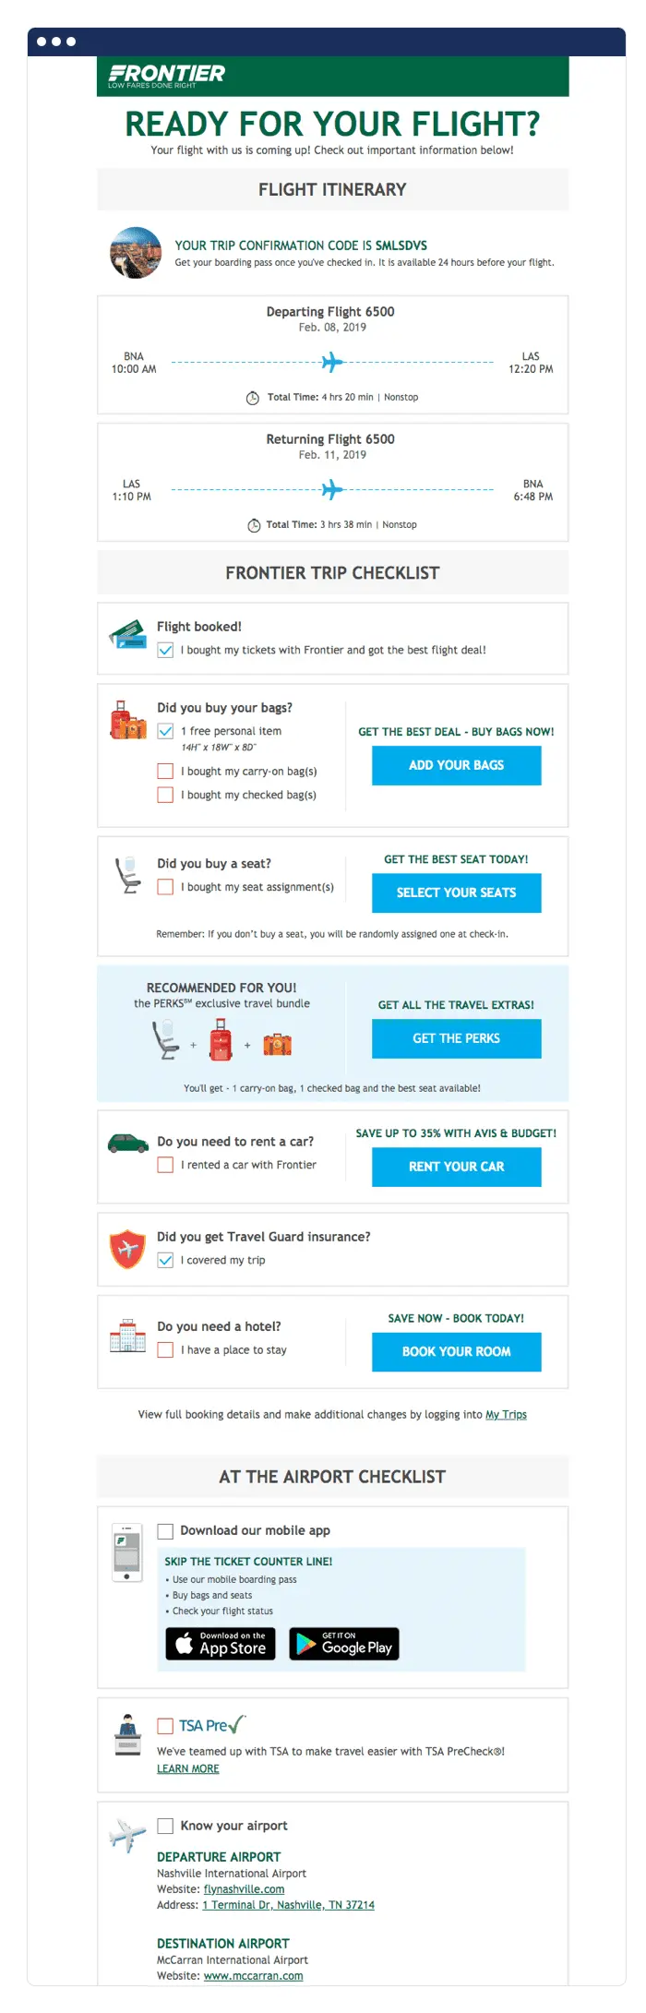Uncheck "I covered my trip" checkbox
Image resolution: width=646 pixels, height=2013 pixels.
[x=165, y=1260]
